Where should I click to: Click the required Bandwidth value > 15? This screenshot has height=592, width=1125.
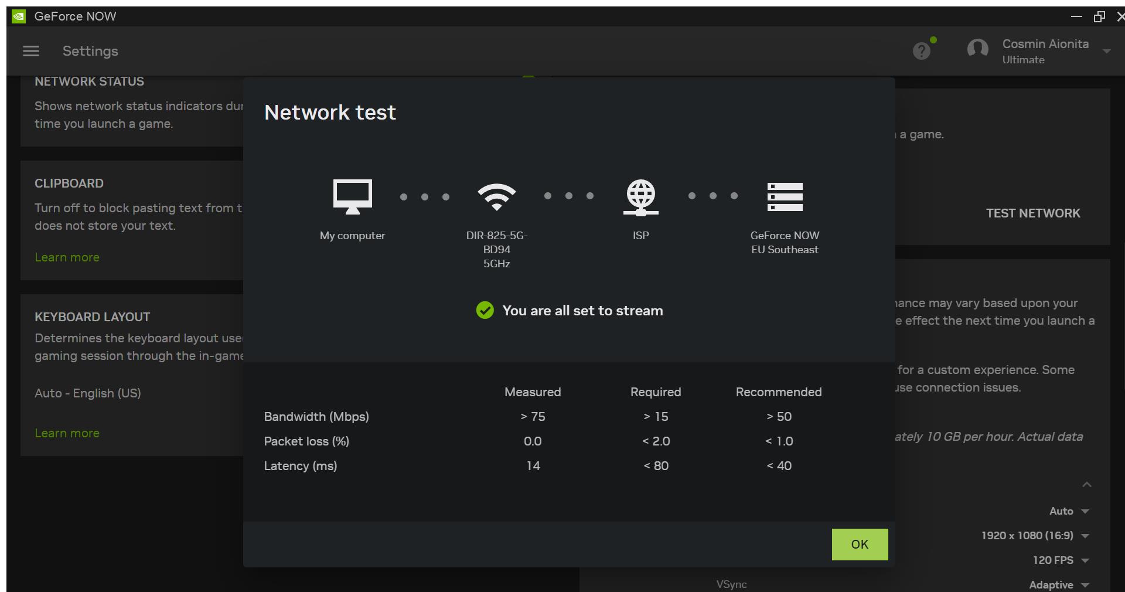pos(656,417)
